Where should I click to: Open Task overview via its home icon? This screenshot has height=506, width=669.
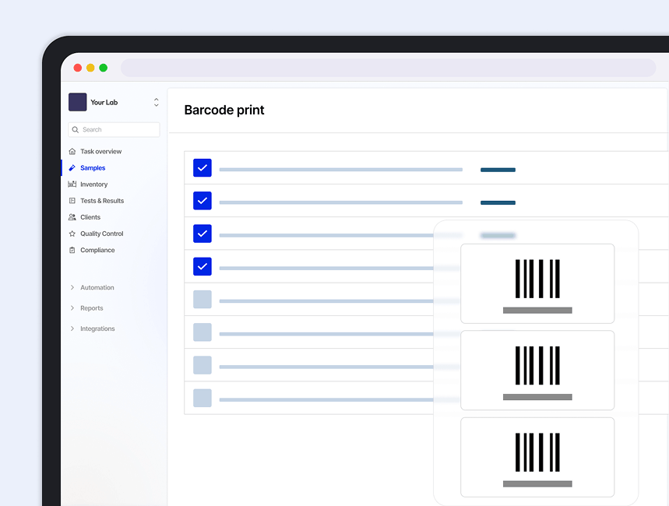click(73, 151)
